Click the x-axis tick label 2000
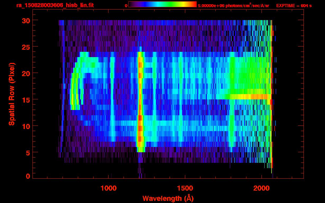Image resolution: width=325 pixels, height=203 pixels. [262, 188]
